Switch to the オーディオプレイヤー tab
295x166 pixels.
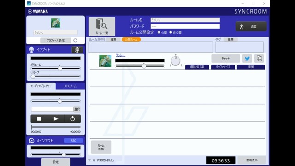[41, 86]
